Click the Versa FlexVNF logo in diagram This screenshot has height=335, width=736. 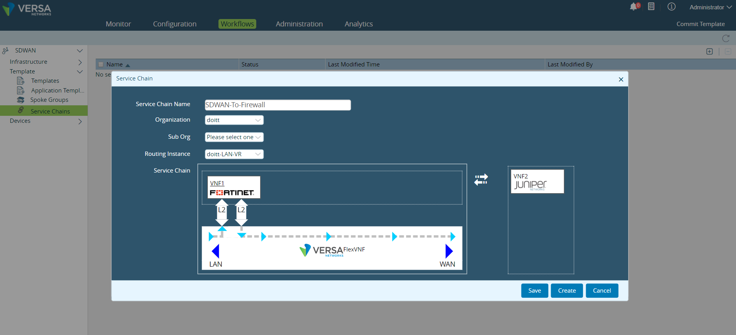click(332, 250)
